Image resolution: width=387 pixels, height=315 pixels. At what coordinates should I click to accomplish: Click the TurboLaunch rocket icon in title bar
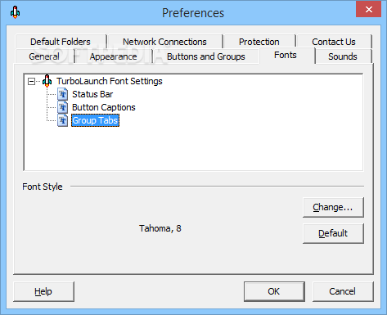pos(15,12)
